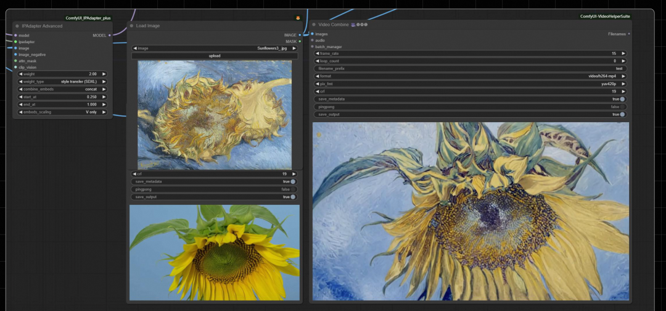Increase end_at with its right arrow
The width and height of the screenshot is (666, 311).
pos(104,104)
